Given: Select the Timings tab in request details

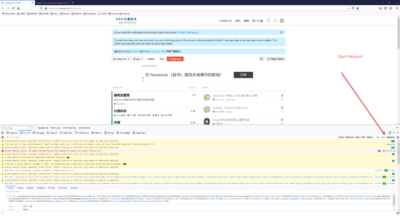Looking at the screenshot, I should (52, 188).
